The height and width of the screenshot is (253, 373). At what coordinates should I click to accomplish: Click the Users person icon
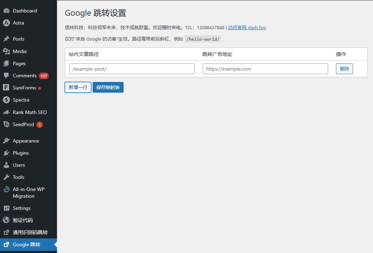pyautogui.click(x=7, y=165)
